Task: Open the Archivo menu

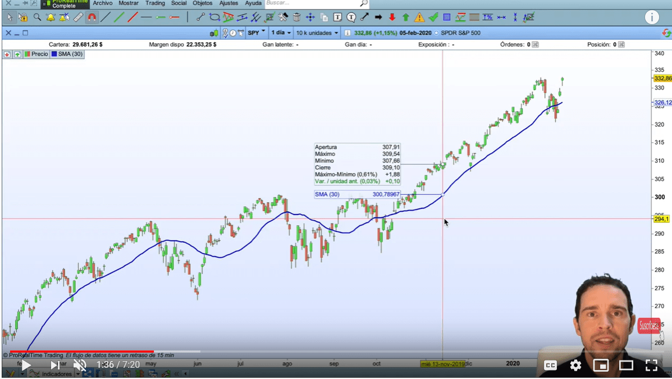Action: click(x=102, y=3)
